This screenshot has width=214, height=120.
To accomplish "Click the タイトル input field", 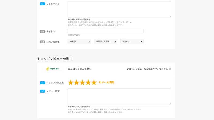I will pyautogui.click(x=105, y=31).
